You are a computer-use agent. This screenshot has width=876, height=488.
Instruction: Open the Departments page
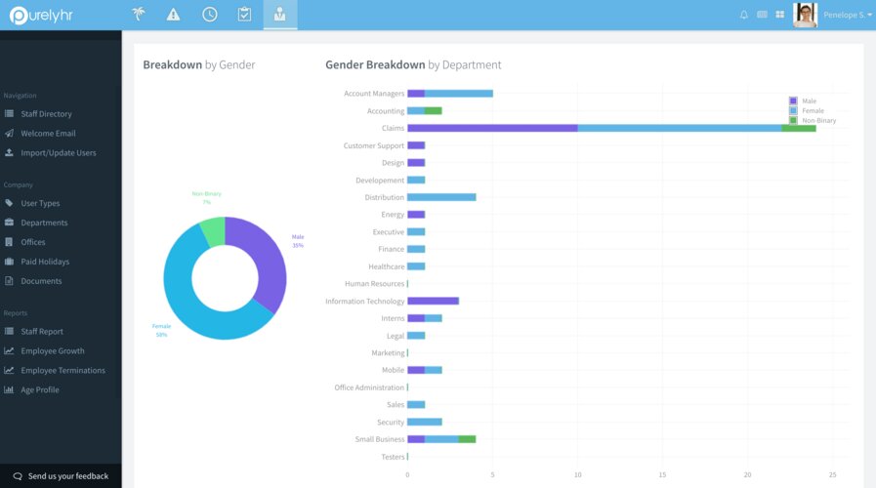44,223
